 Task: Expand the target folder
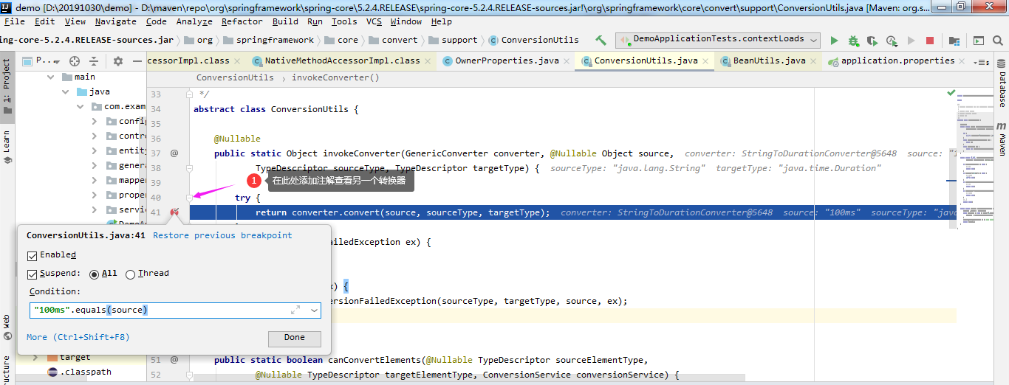[35, 357]
